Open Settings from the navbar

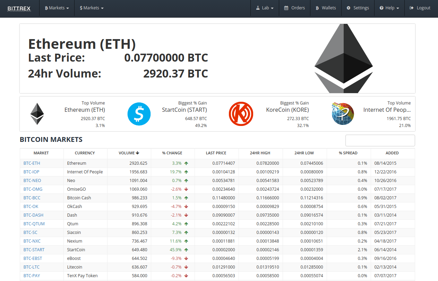(358, 8)
